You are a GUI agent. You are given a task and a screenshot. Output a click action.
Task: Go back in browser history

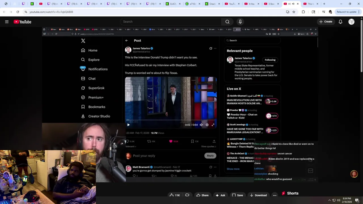pos(4,12)
